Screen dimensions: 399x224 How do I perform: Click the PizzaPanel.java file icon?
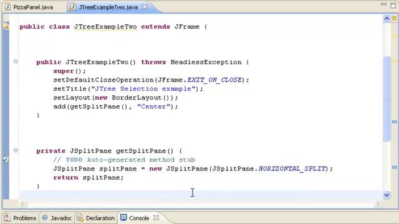pos(8,7)
